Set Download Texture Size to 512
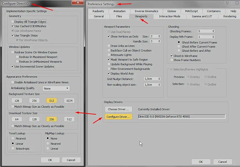The height and width of the screenshot is (167, 240). pos(69,119)
